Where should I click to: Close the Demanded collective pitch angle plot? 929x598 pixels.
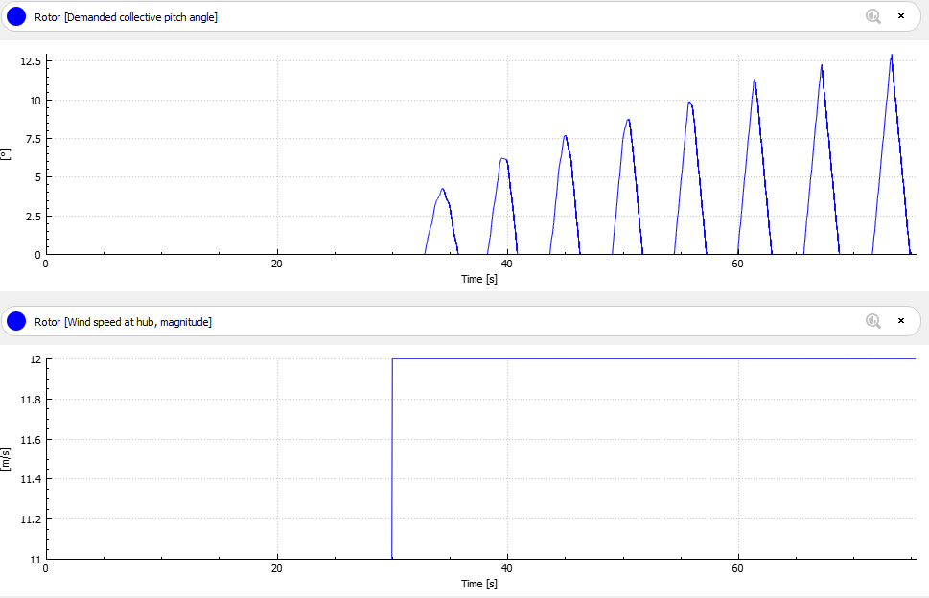(x=900, y=16)
